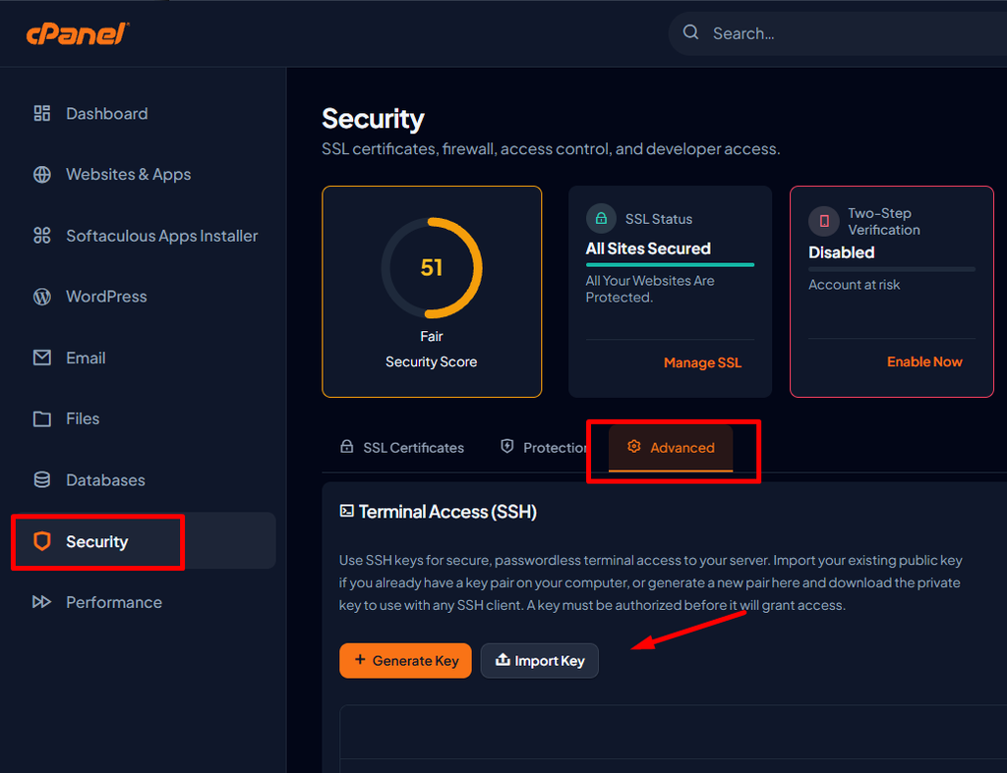Image resolution: width=1007 pixels, height=773 pixels.
Task: Click the Terminal Access (SSH) heading
Action: [447, 512]
